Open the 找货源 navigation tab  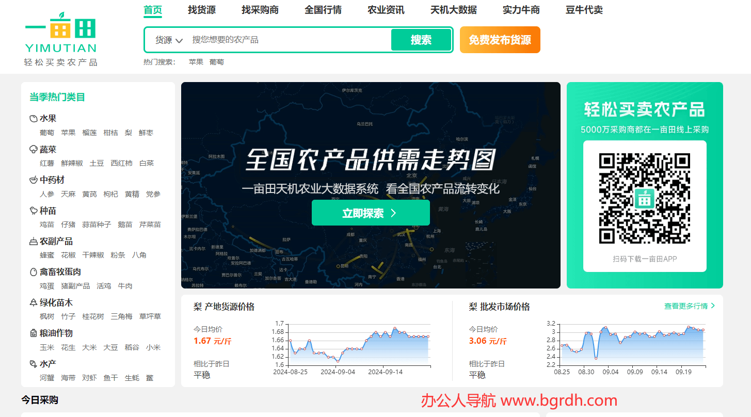(x=201, y=10)
